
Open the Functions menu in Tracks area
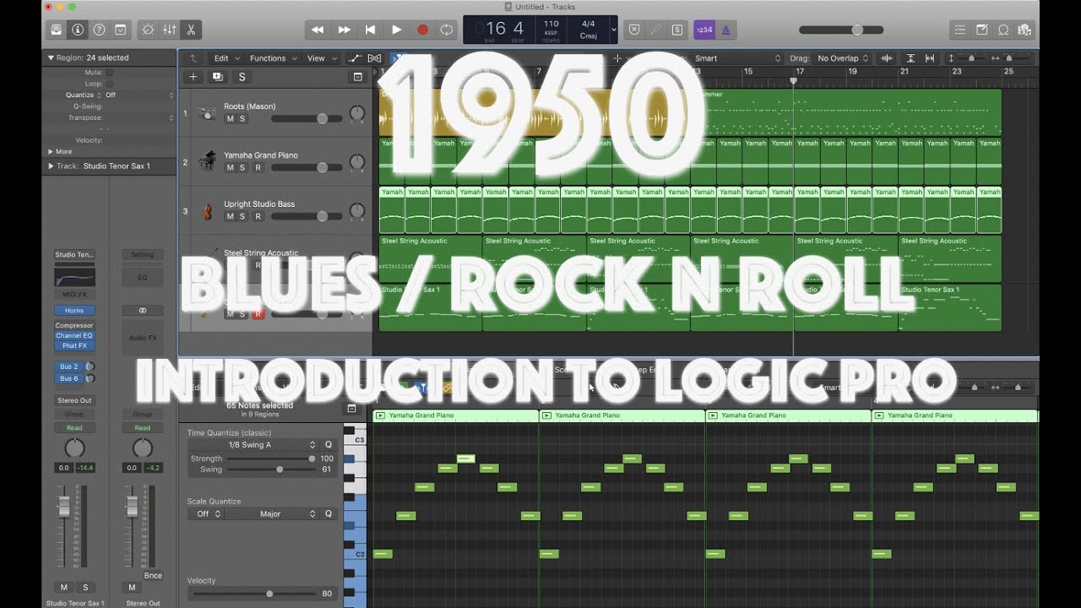coord(272,58)
